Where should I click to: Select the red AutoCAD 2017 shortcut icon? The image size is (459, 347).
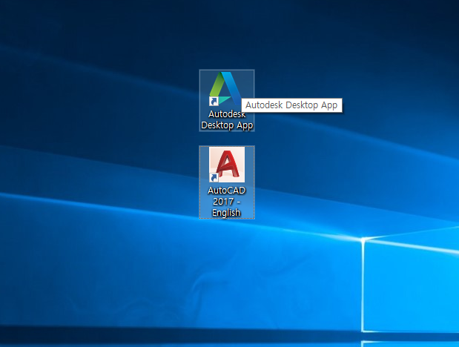point(227,165)
